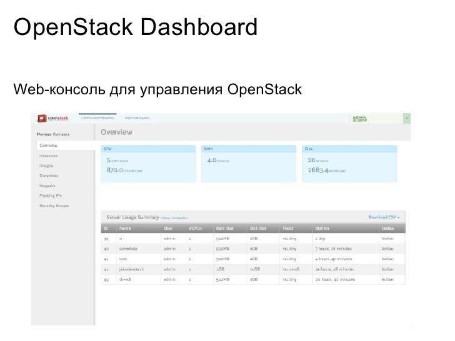
Task: Open Security Groups in the sidebar
Action: pos(54,205)
